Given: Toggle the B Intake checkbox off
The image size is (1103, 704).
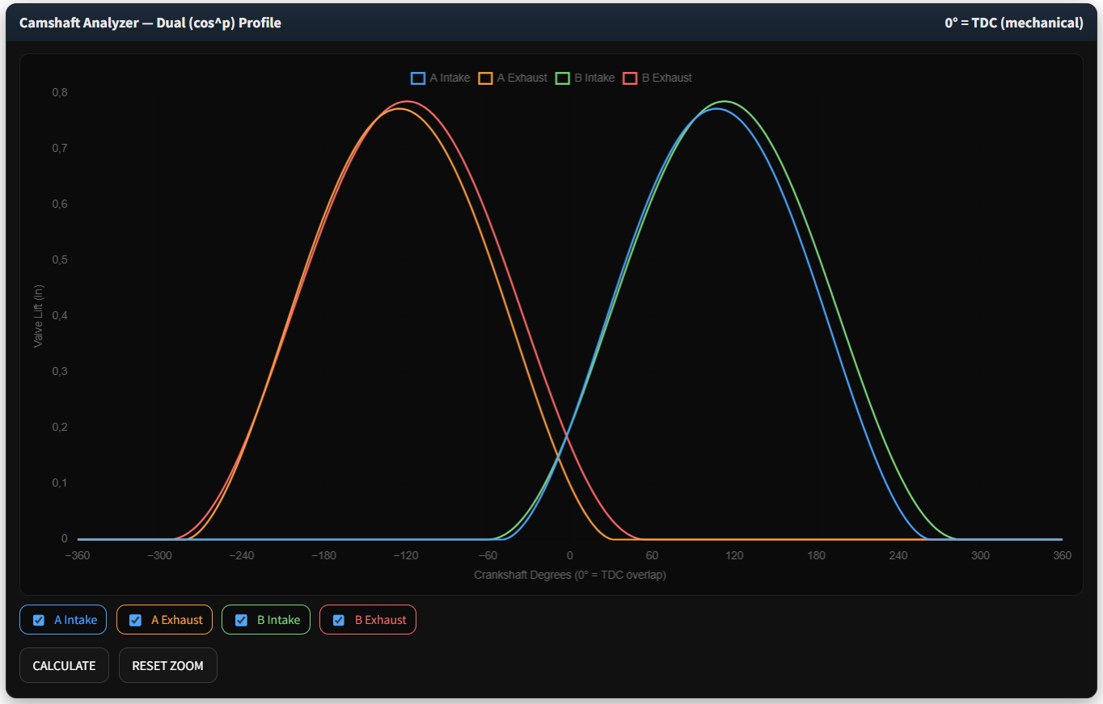Looking at the screenshot, I should point(241,620).
